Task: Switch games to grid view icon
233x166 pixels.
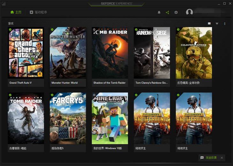Action: click(x=209, y=24)
